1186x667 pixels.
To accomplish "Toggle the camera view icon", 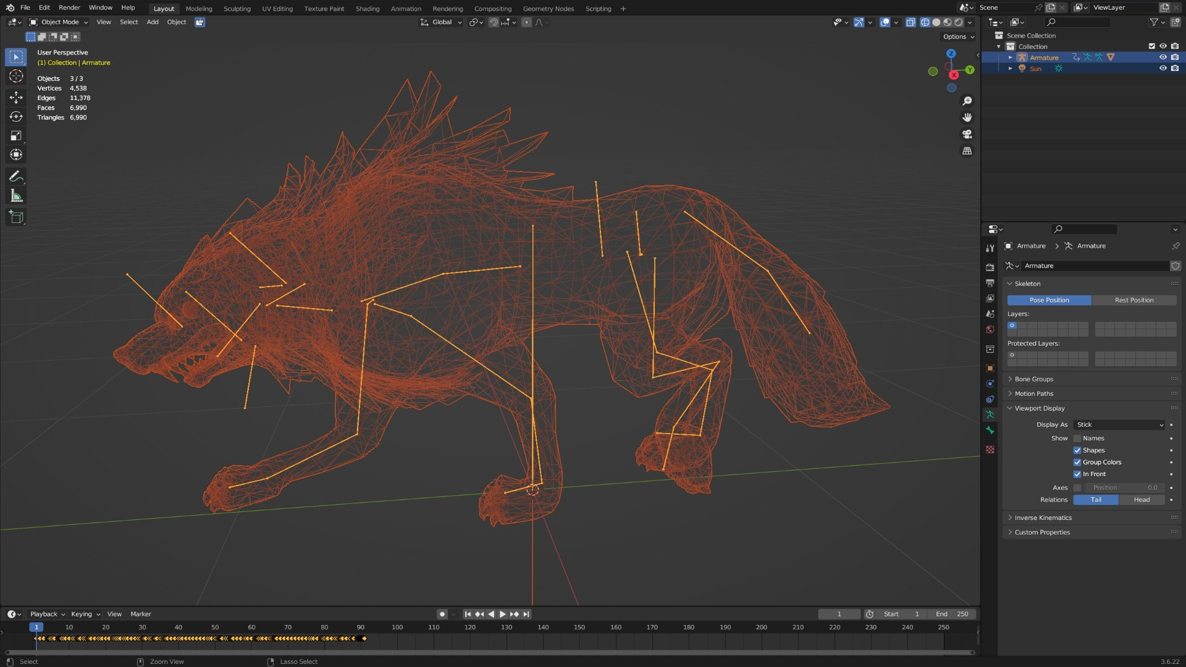I will pos(967,134).
